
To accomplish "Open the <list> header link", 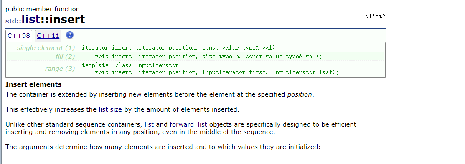I will pyautogui.click(x=376, y=17).
